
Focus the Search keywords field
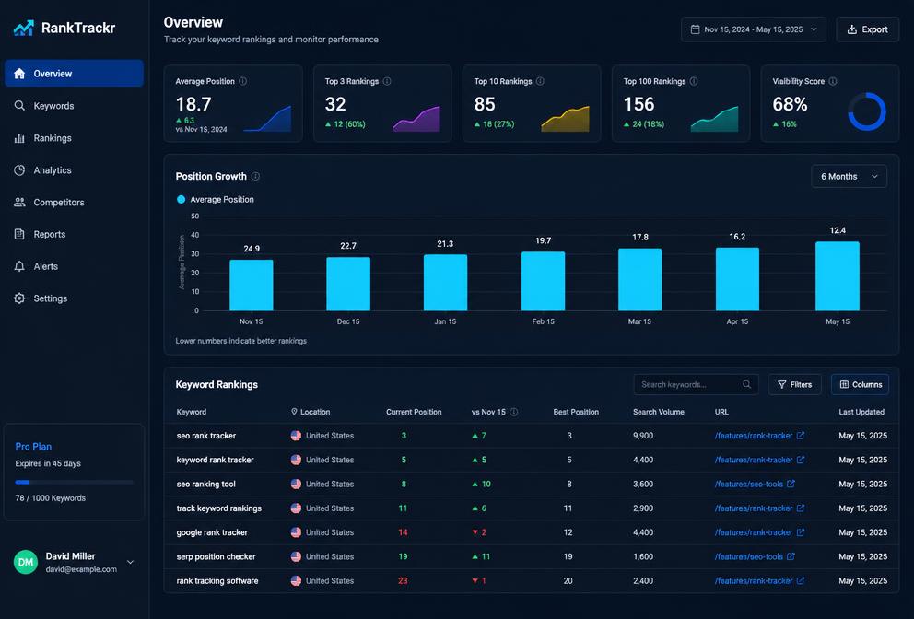696,385
